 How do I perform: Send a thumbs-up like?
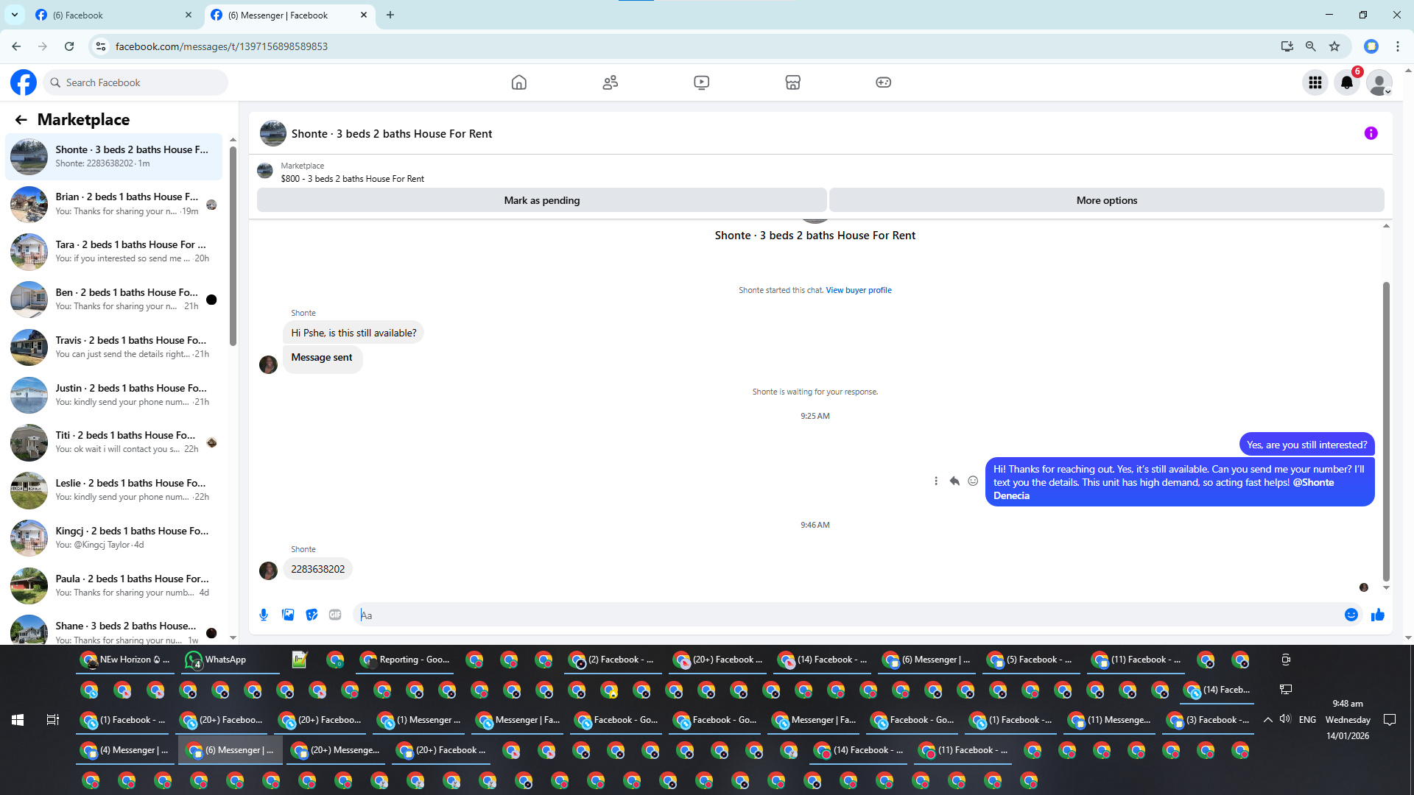pyautogui.click(x=1377, y=615)
